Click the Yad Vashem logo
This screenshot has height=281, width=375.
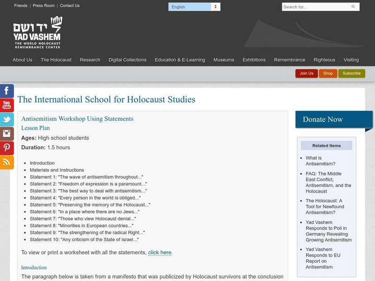pyautogui.click(x=37, y=33)
